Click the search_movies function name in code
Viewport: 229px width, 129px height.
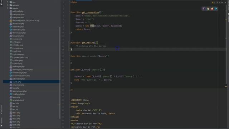click(89, 56)
